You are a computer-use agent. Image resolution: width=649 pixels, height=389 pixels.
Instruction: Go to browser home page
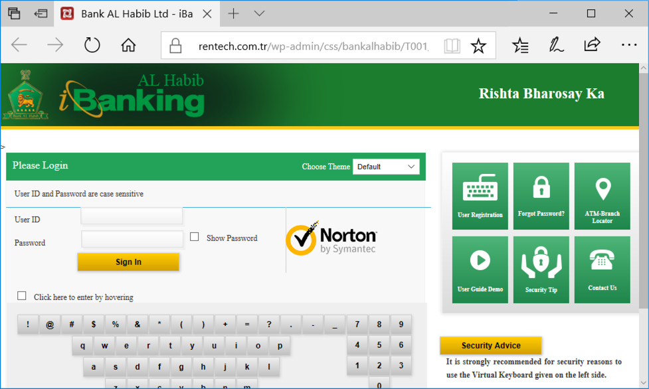pos(128,45)
